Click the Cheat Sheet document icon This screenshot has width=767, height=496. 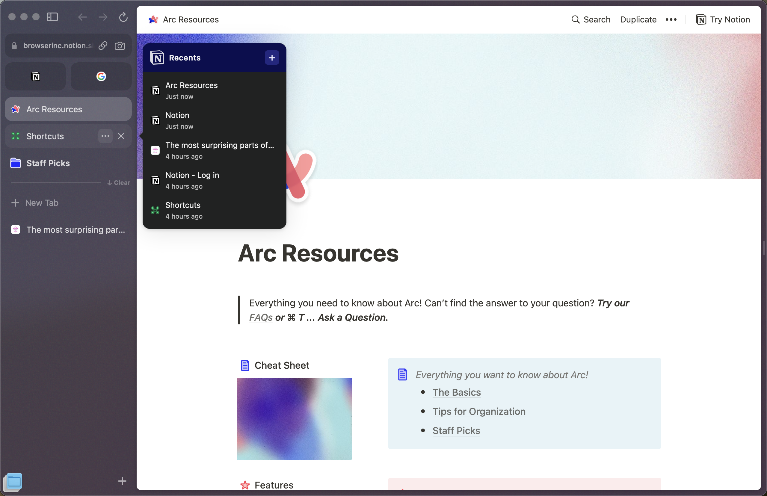245,365
